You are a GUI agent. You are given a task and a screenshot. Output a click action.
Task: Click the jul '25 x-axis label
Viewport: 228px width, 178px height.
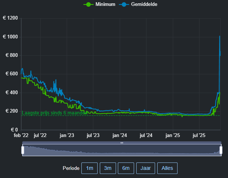(199, 136)
